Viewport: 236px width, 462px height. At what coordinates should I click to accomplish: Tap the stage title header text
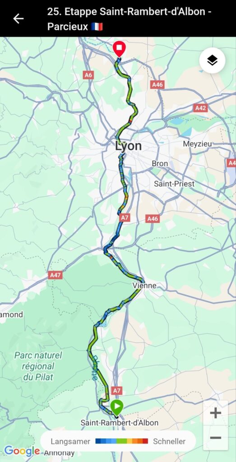(x=130, y=19)
